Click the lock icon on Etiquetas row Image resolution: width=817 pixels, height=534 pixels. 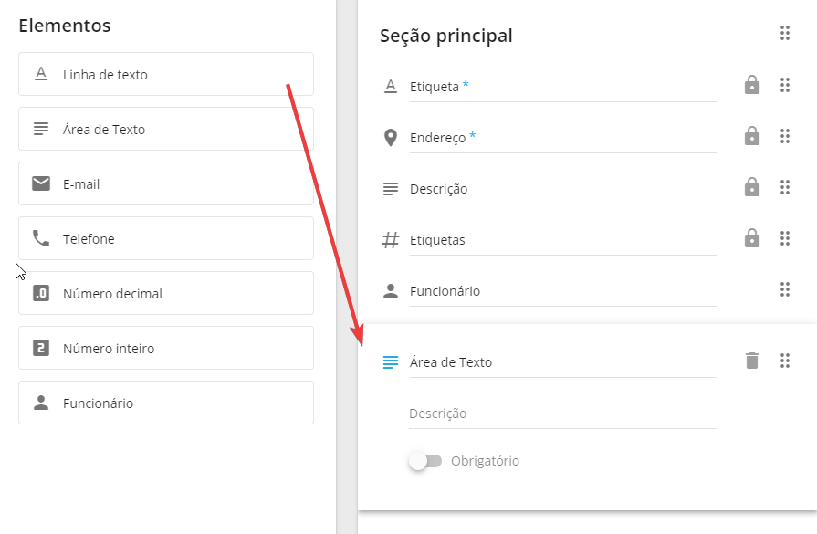coord(751,239)
